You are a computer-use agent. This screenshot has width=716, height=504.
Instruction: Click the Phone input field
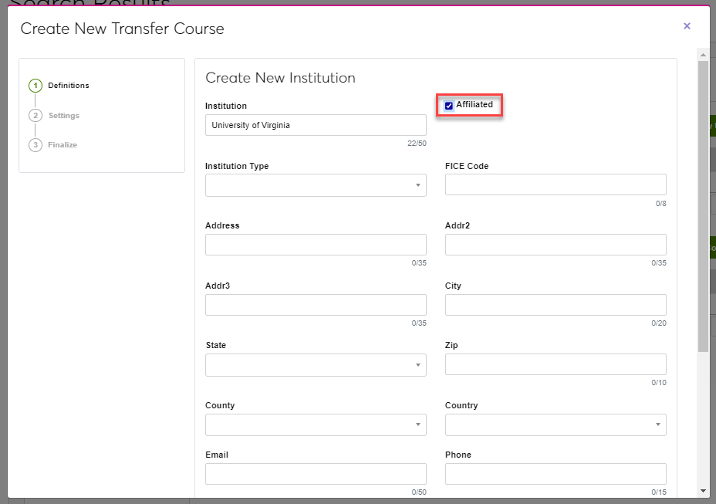pos(556,474)
